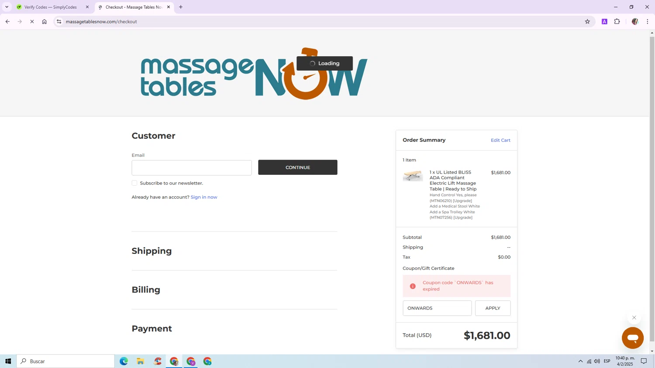Open File Explorer from taskbar
The width and height of the screenshot is (655, 368).
[x=141, y=361]
